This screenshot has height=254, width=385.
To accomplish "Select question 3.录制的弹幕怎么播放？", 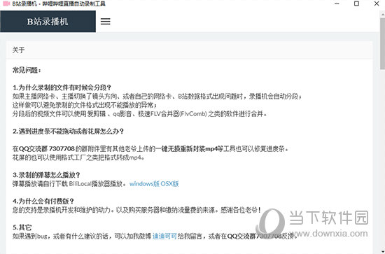I will pos(46,175).
